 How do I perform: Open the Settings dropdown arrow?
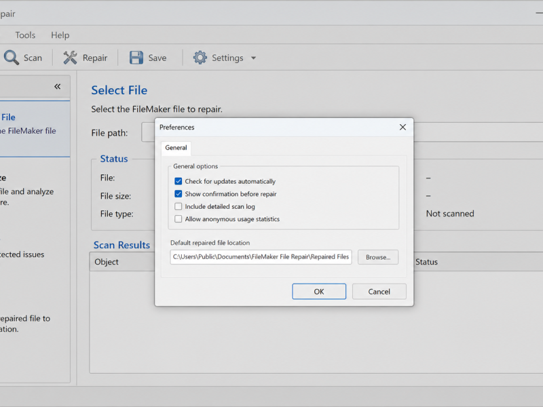coord(253,58)
